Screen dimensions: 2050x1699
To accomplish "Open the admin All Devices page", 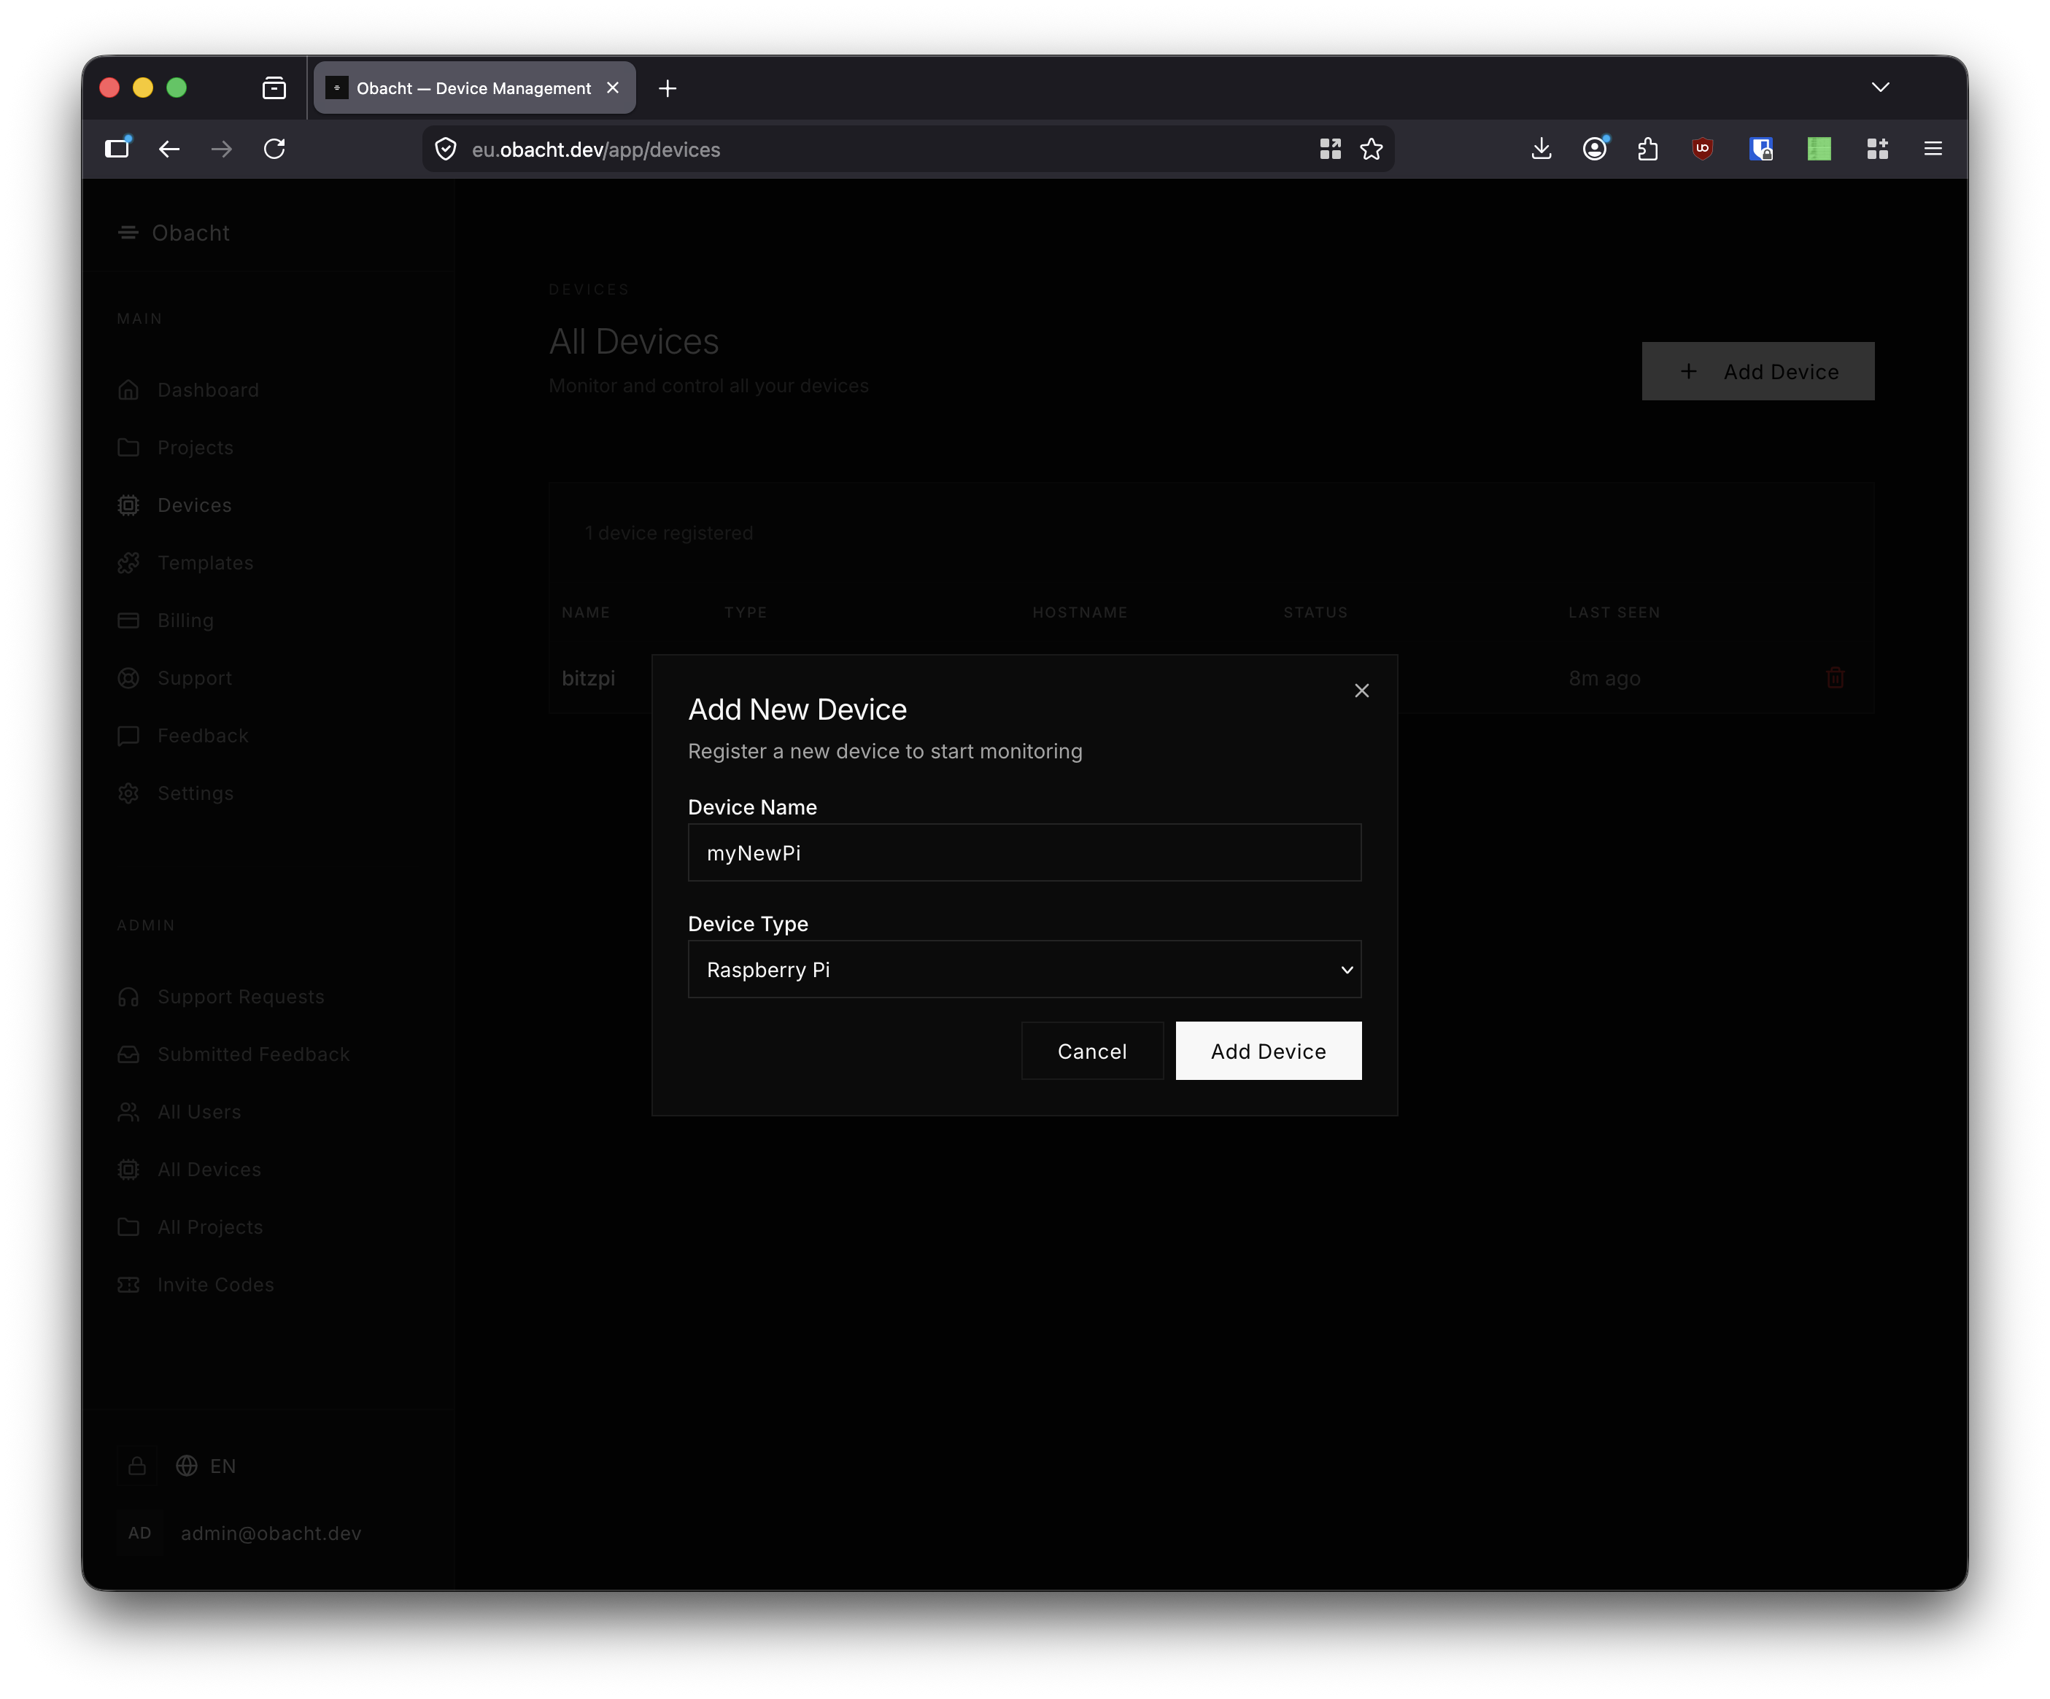I will click(209, 1169).
